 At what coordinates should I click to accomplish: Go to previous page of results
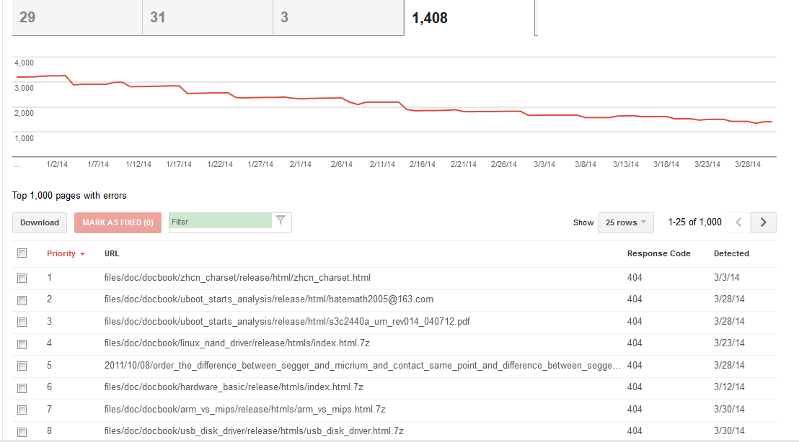(x=738, y=222)
